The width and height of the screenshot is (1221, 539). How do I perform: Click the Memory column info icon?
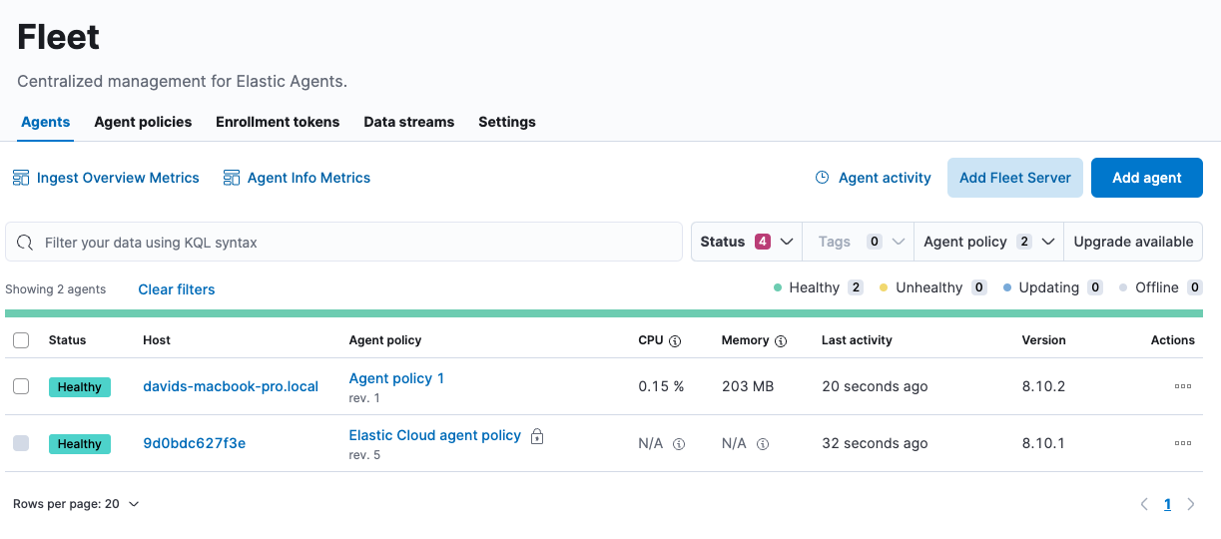point(781,340)
